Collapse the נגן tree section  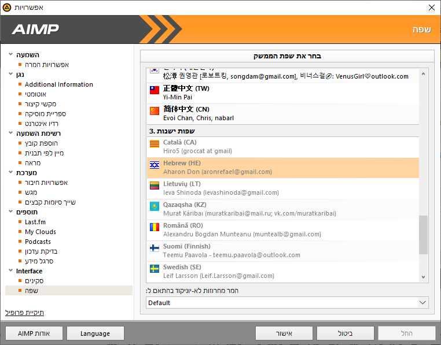[10, 74]
